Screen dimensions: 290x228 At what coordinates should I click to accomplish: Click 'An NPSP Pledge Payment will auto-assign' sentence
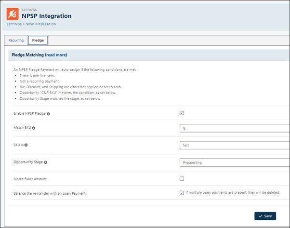75,70
